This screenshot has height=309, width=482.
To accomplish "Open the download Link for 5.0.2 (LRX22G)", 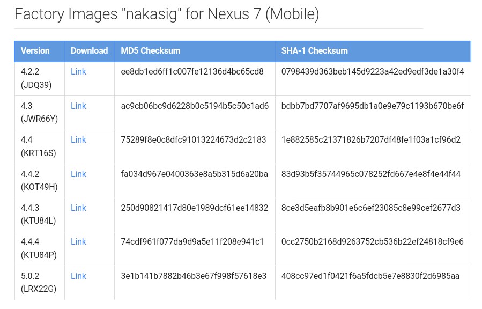I will point(78,276).
